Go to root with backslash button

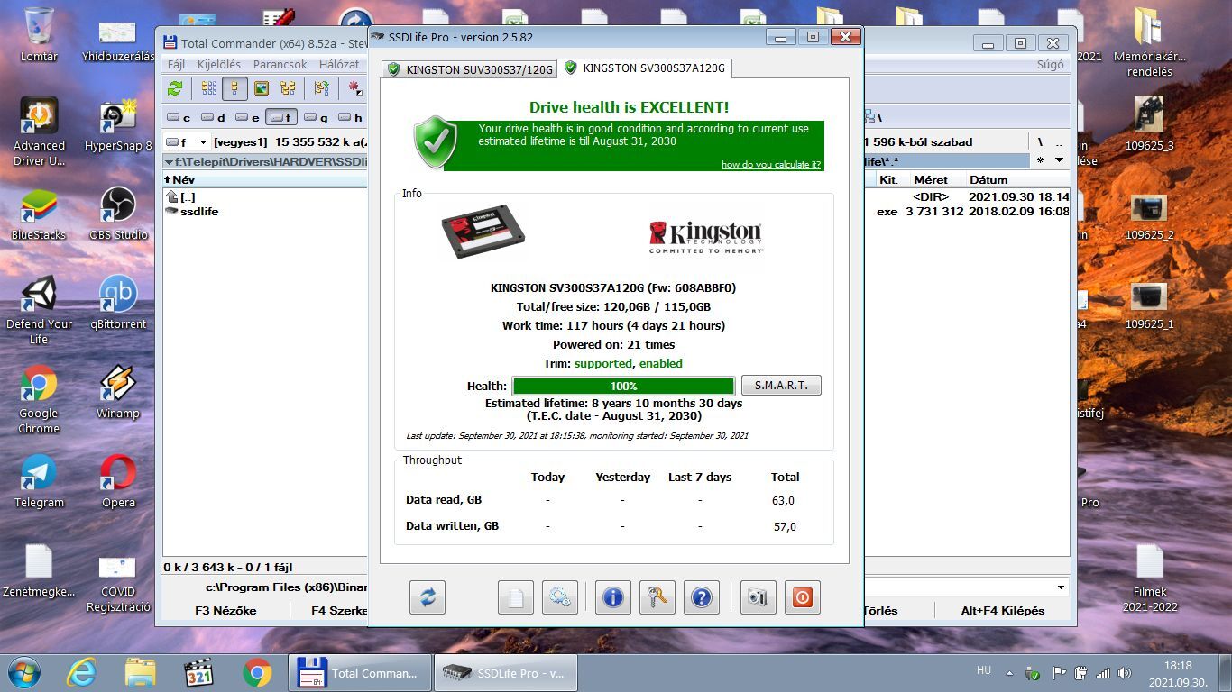point(1040,141)
